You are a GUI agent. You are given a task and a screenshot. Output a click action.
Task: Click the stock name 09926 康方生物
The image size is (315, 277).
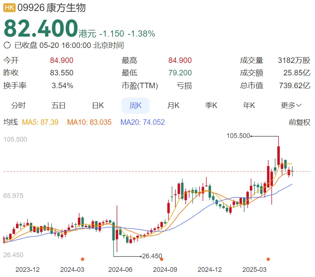pyautogui.click(x=52, y=8)
